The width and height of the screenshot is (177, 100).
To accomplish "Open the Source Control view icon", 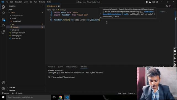I will 3,19.
